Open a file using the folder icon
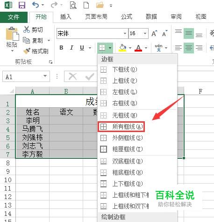Screen dimensions: 214x222 point(100,5)
